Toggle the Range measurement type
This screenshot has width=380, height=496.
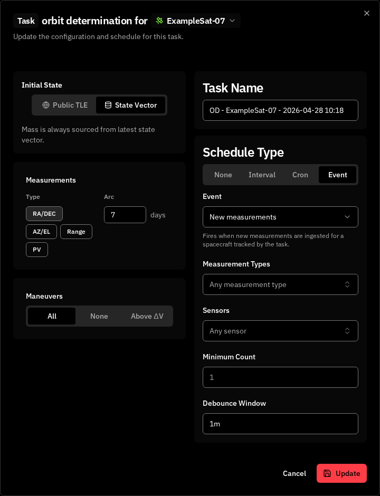point(76,232)
